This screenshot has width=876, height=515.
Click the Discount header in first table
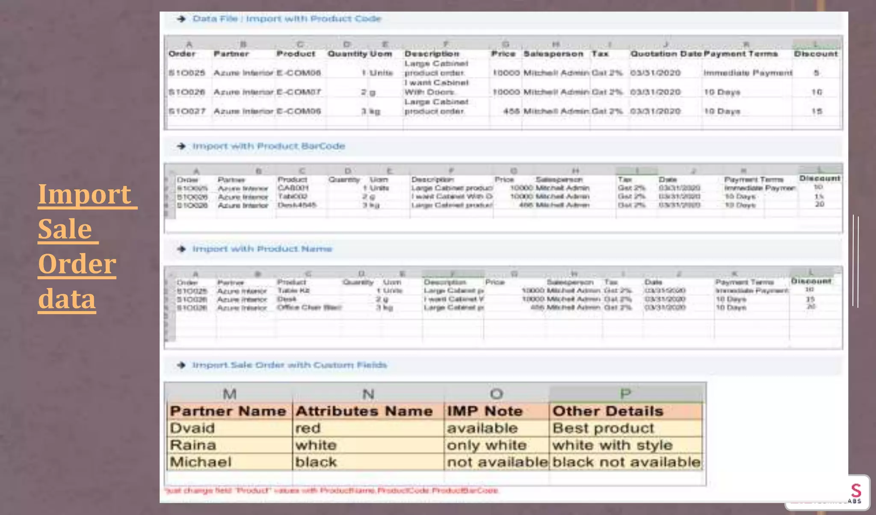pyautogui.click(x=815, y=54)
